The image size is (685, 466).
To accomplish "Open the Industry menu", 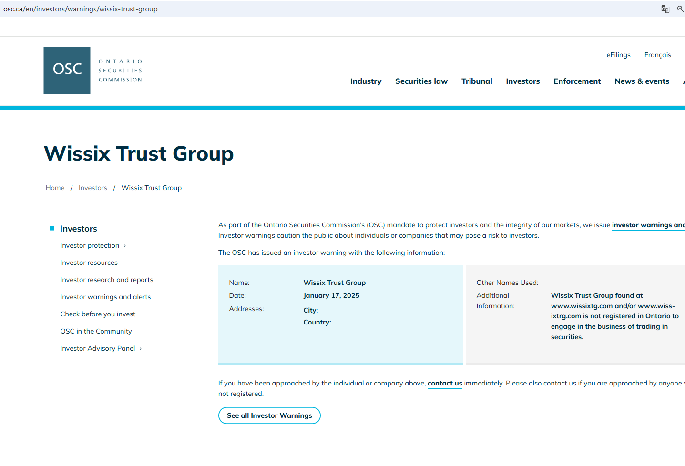I will click(366, 81).
